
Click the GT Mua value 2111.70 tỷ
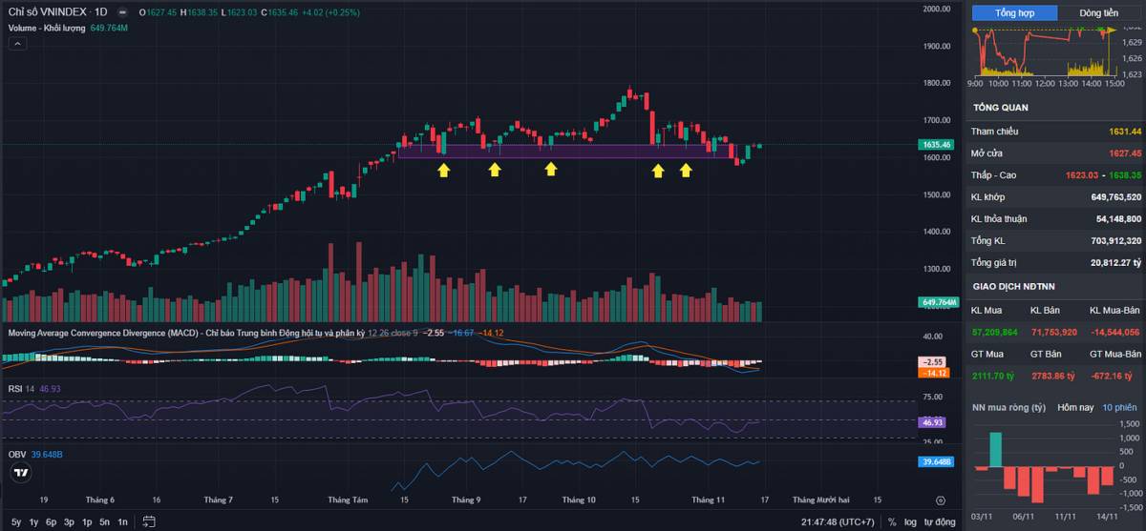pos(993,376)
